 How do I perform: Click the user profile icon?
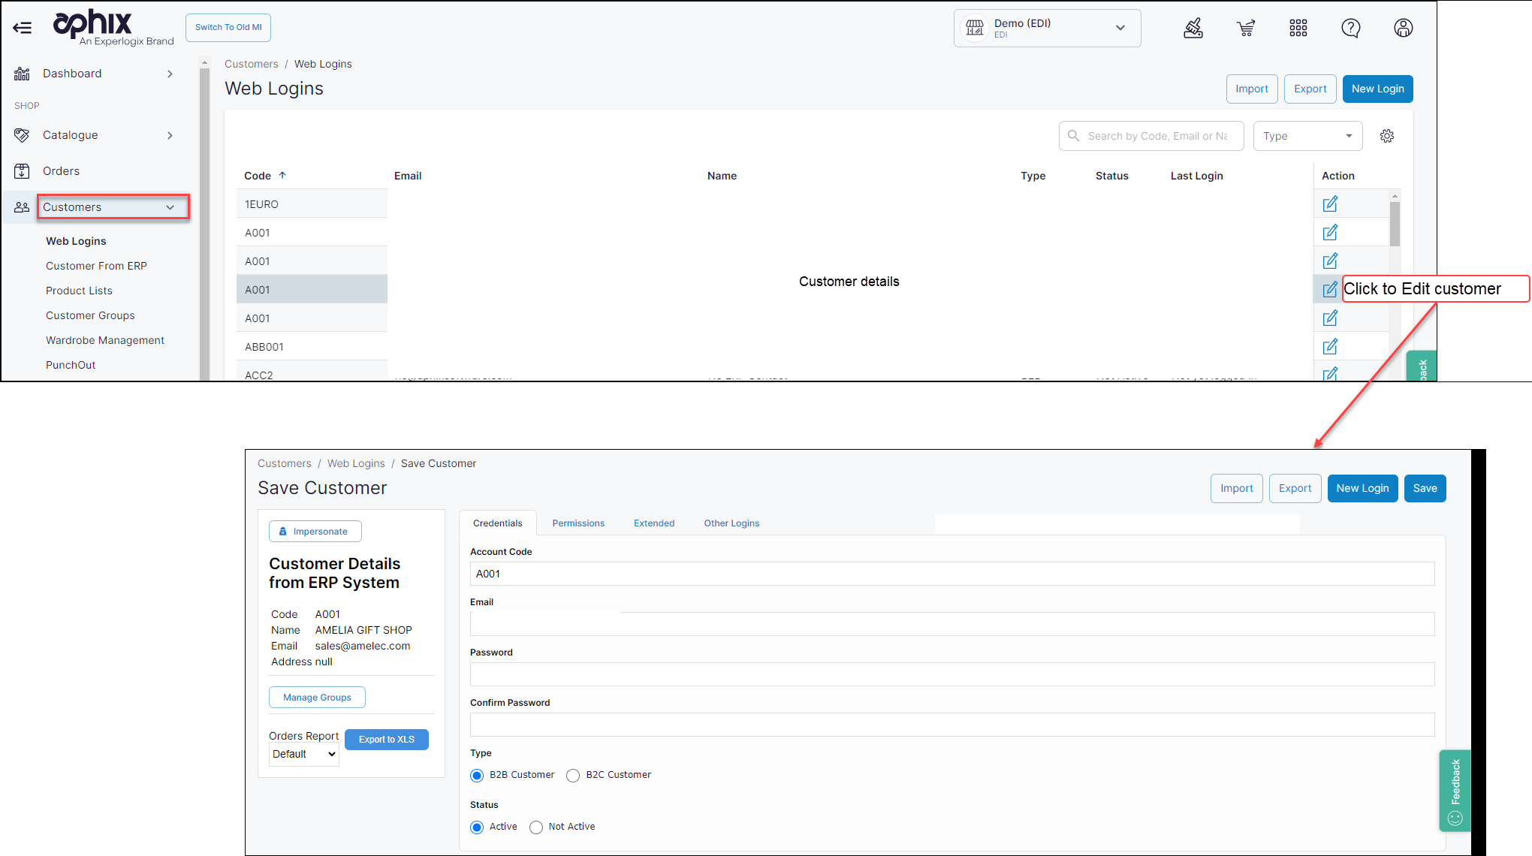[x=1403, y=29]
